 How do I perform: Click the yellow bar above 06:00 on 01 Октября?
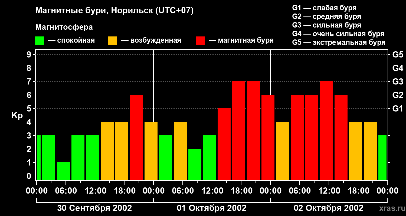tap(180, 151)
